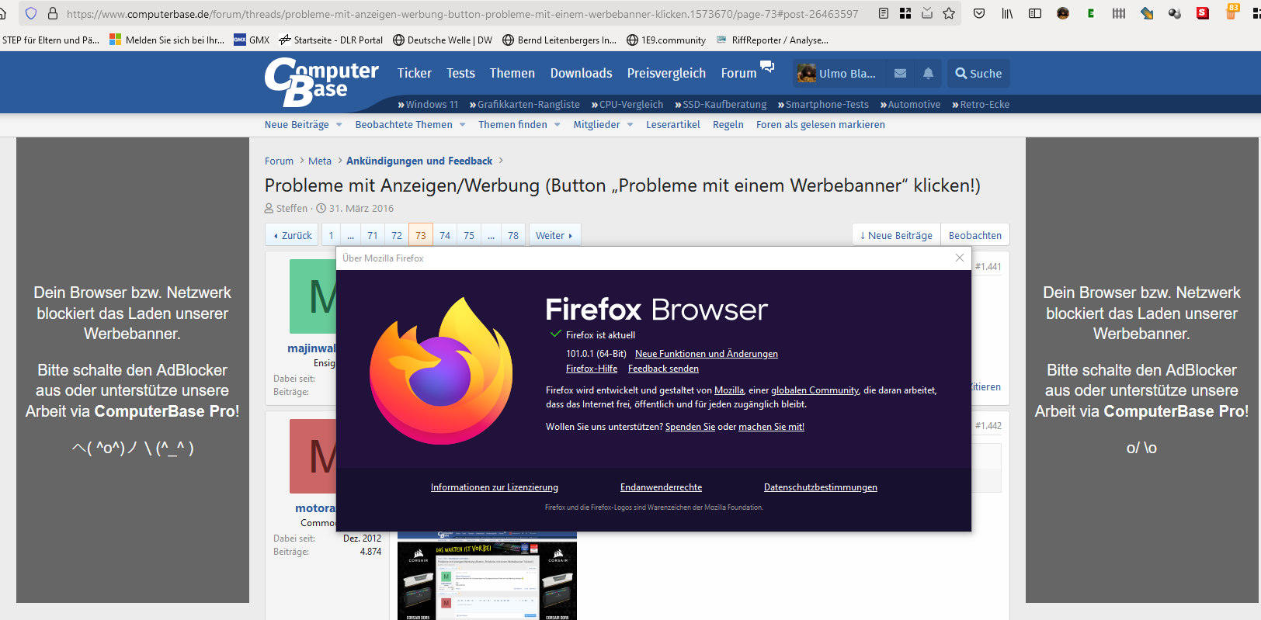1261x620 pixels.
Task: Click the gray spheres extension icon
Action: (1175, 13)
